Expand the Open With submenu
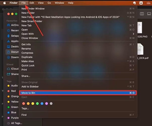The image size is (152, 126). pyautogui.click(x=78, y=34)
